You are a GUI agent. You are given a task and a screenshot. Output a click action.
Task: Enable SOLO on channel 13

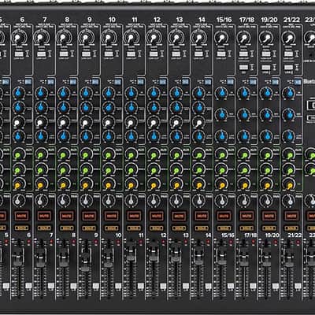(x=180, y=228)
